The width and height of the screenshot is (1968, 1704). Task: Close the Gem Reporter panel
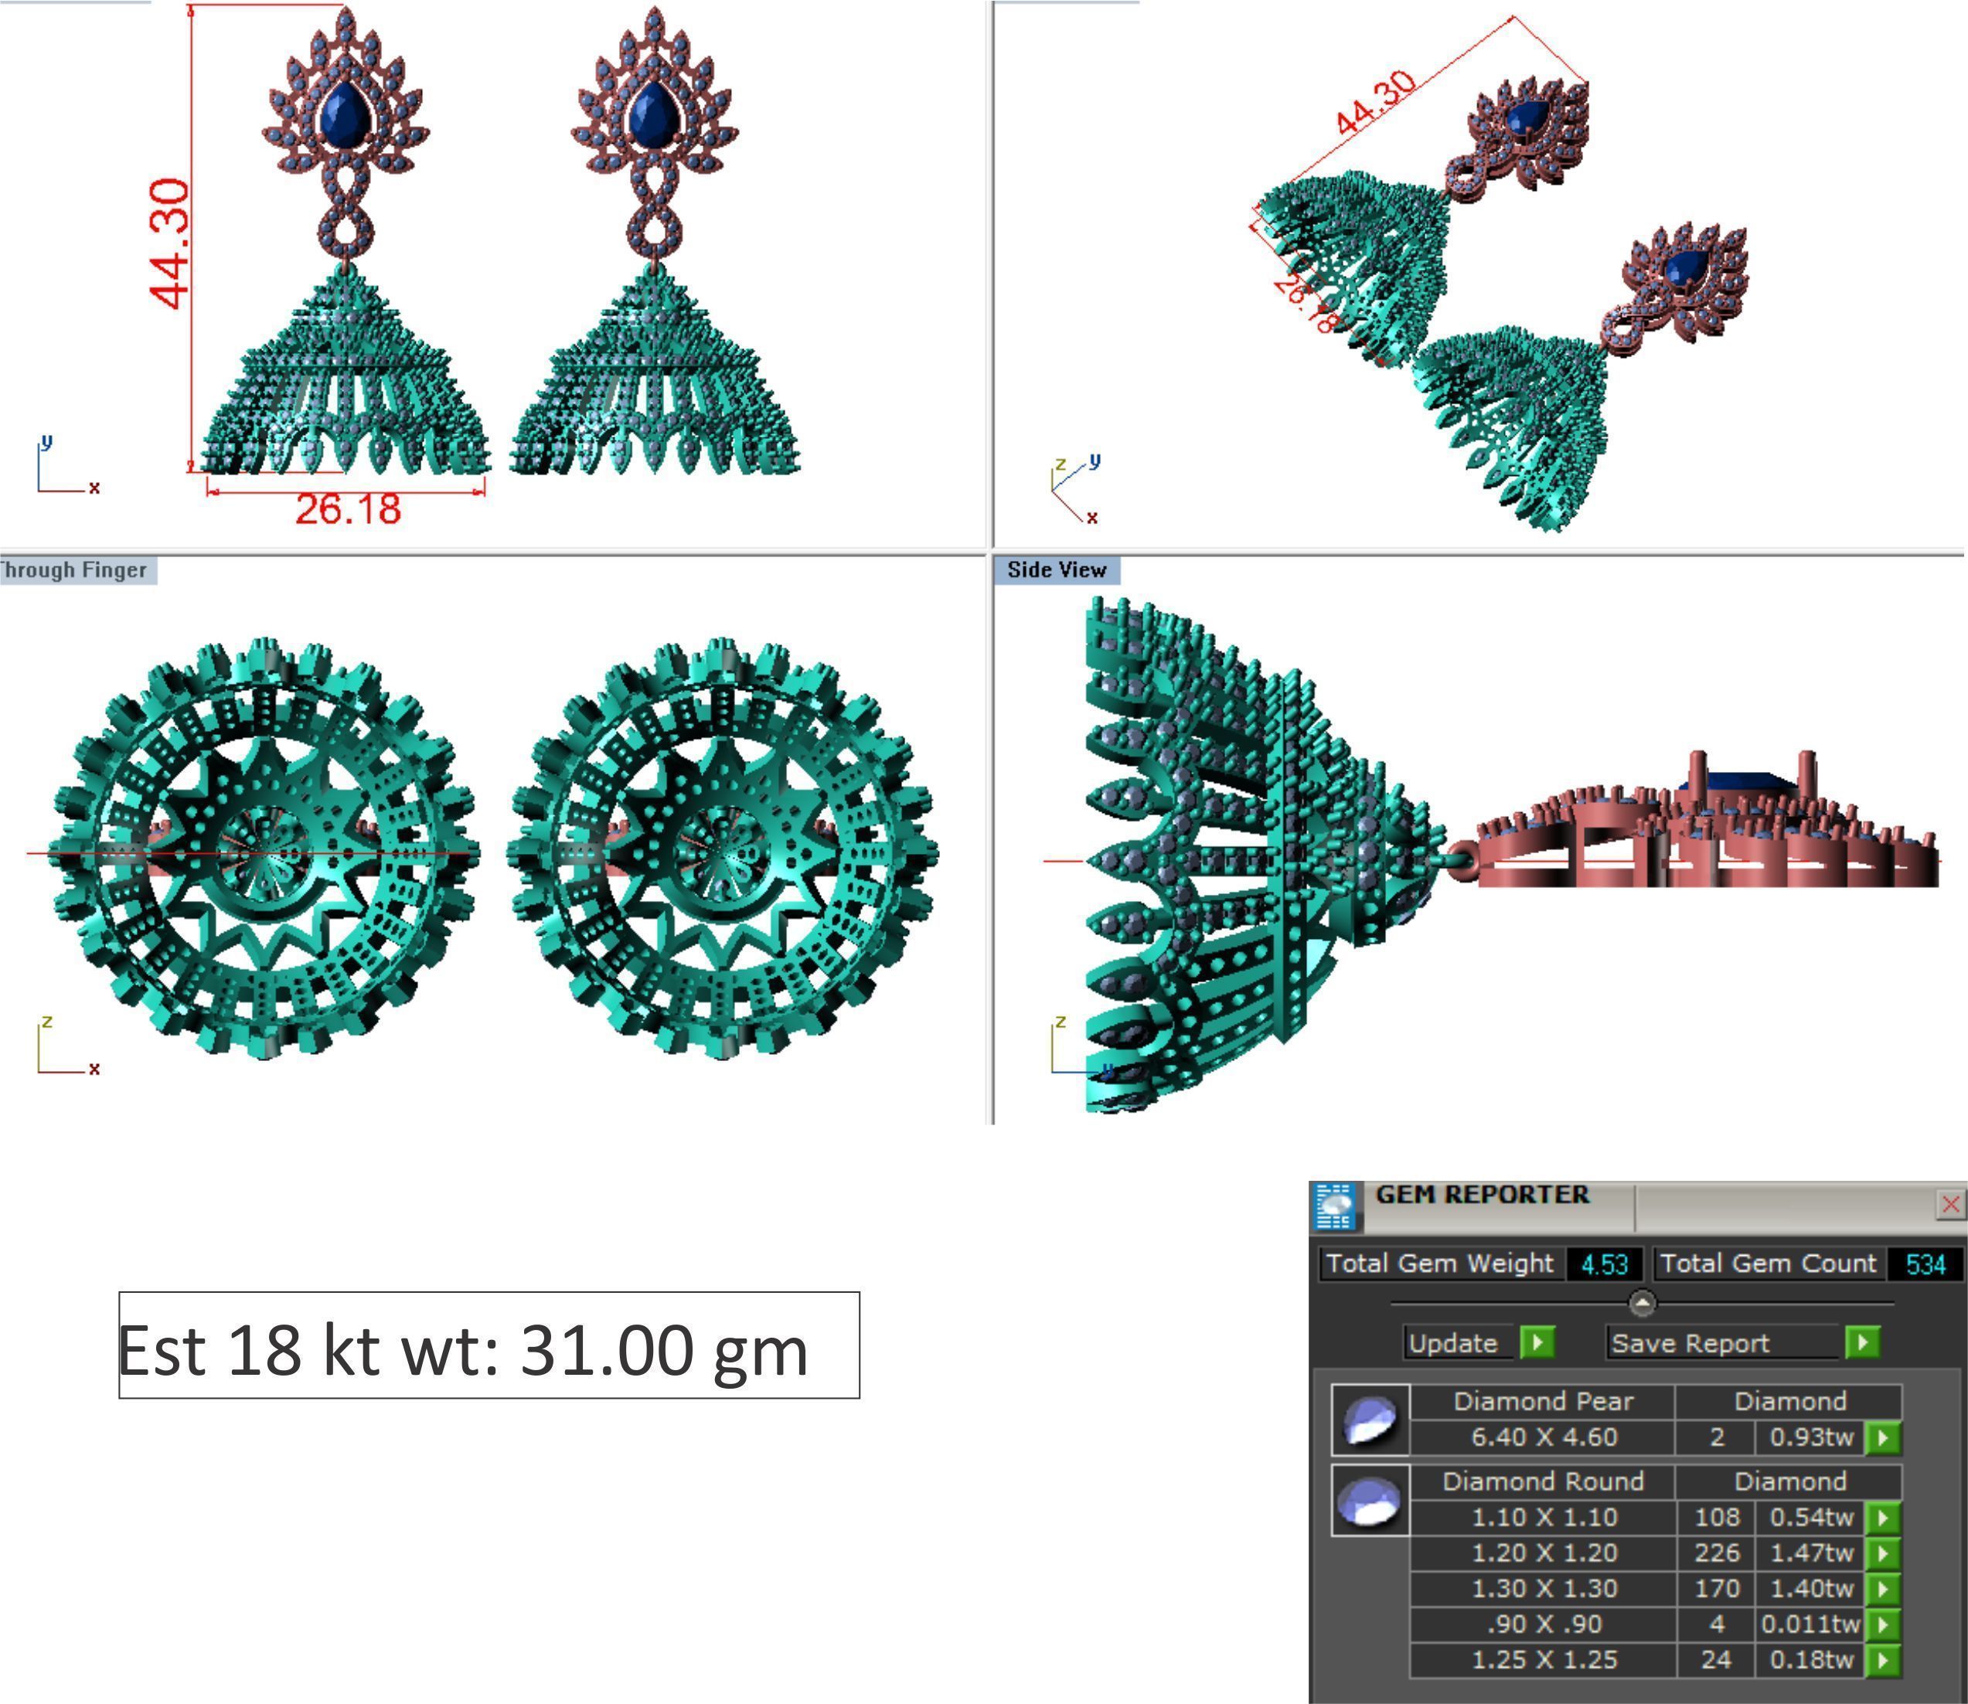(1950, 1205)
